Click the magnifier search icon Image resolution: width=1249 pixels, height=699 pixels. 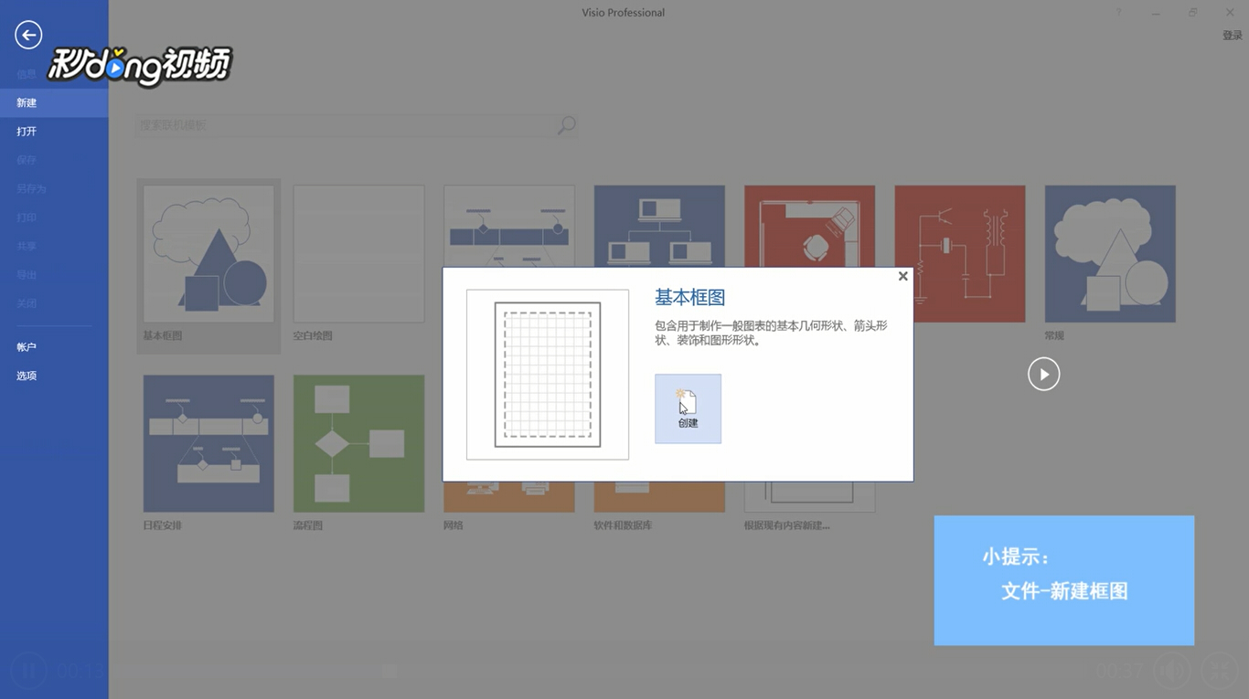(567, 125)
